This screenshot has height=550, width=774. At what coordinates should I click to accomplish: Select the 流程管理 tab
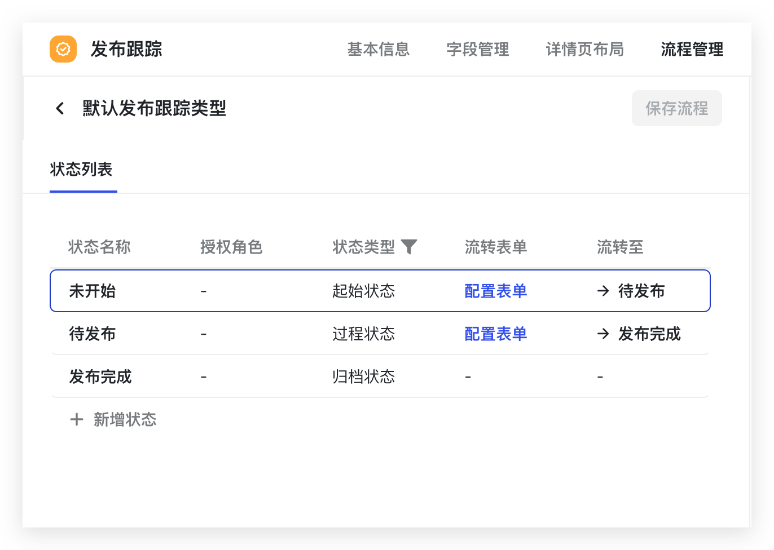click(692, 49)
